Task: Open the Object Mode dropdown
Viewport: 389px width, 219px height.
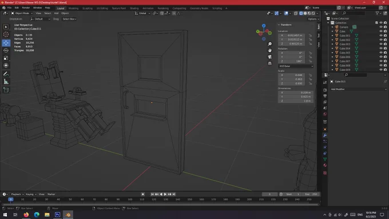Action: point(22,13)
